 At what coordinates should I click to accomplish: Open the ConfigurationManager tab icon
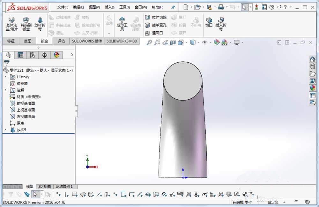[x=32, y=55]
